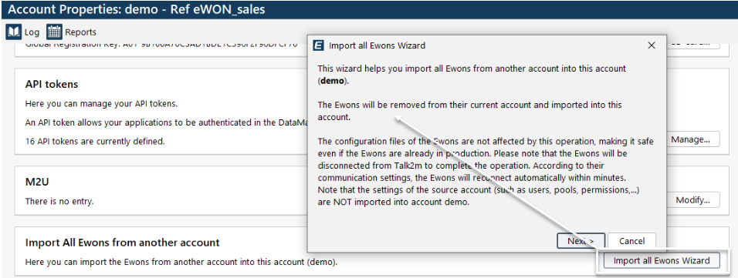
Task: Click the bold demo account name in wizard
Action: 332,81
